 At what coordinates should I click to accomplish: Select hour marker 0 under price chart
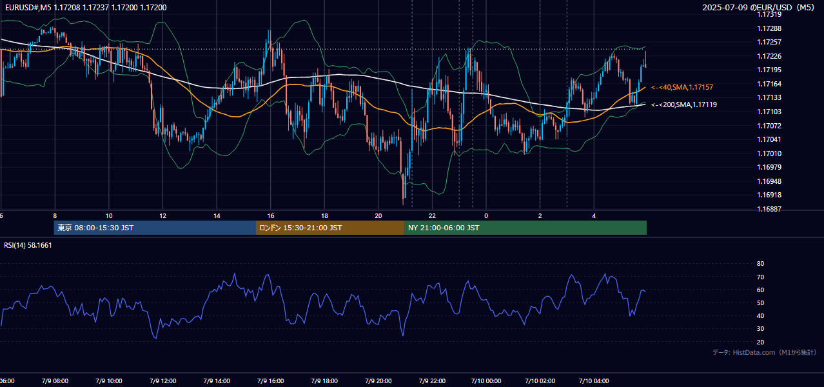(x=486, y=215)
